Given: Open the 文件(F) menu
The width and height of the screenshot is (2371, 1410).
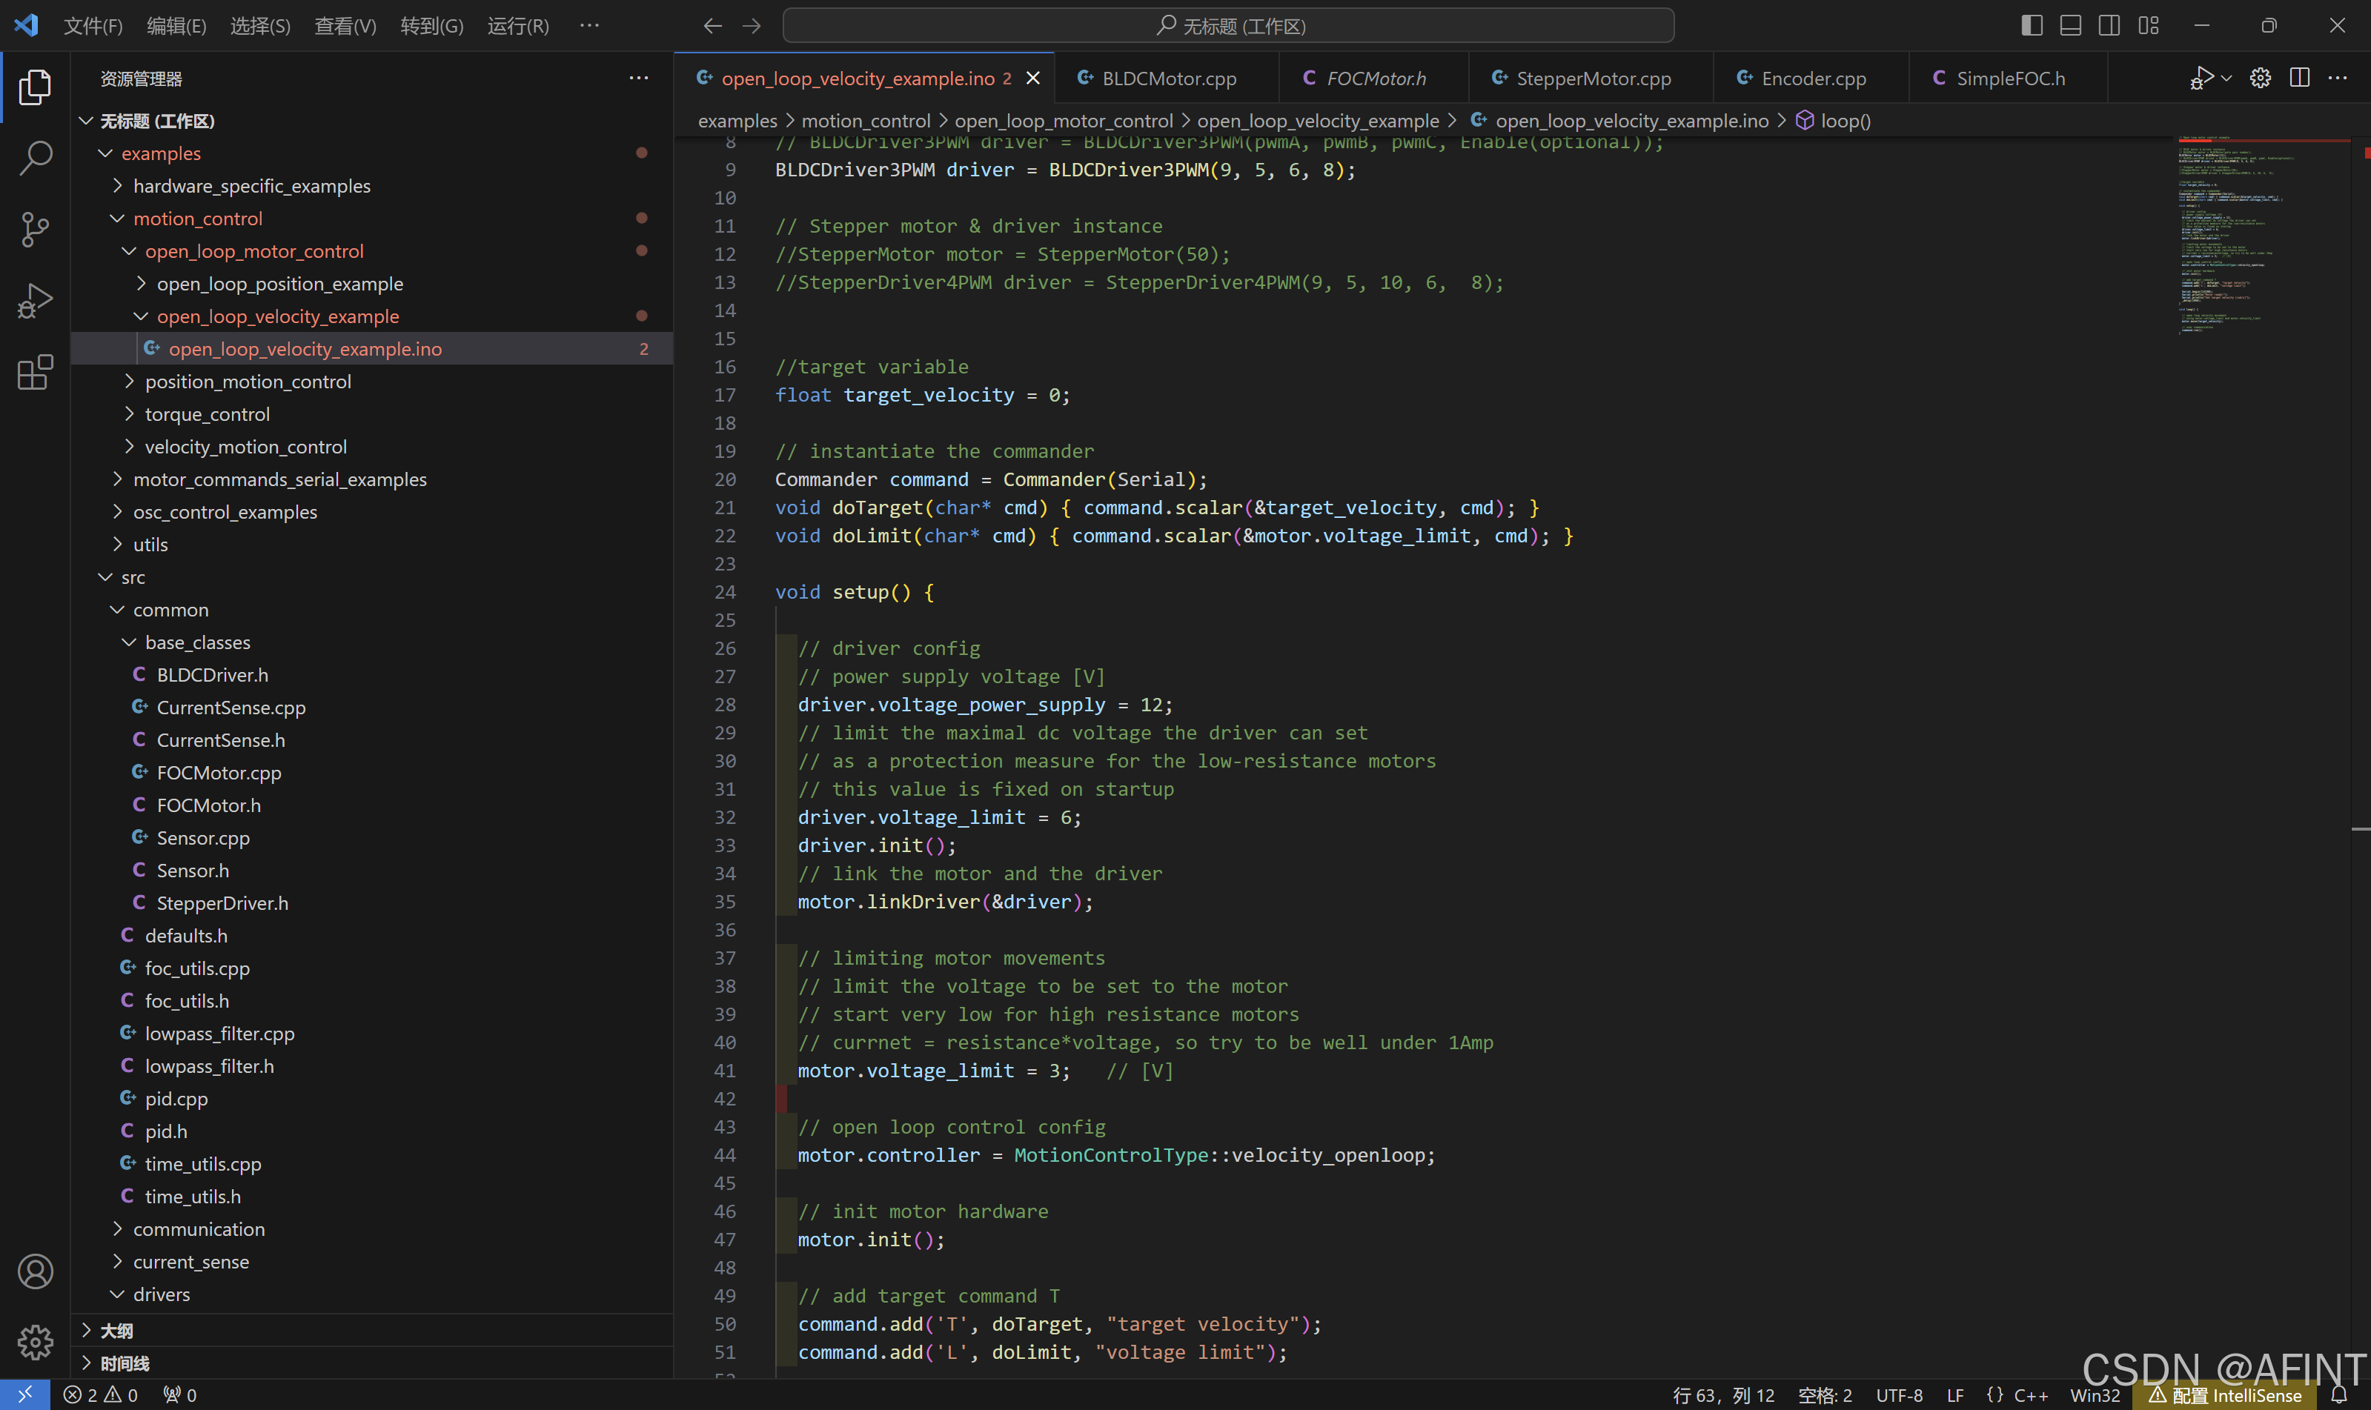Looking at the screenshot, I should 93,26.
